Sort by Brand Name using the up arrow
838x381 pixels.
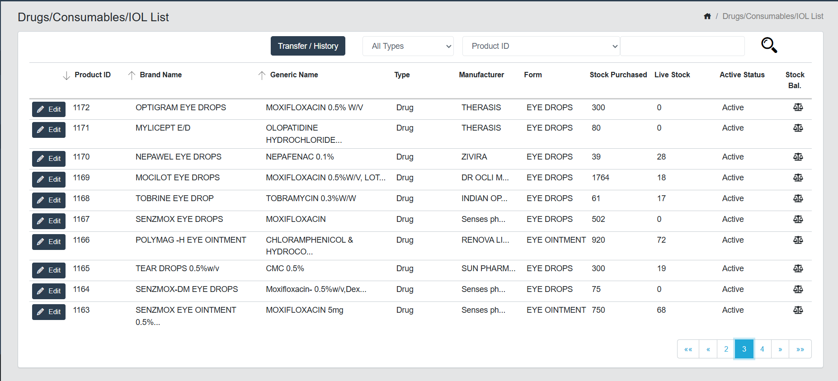(132, 75)
